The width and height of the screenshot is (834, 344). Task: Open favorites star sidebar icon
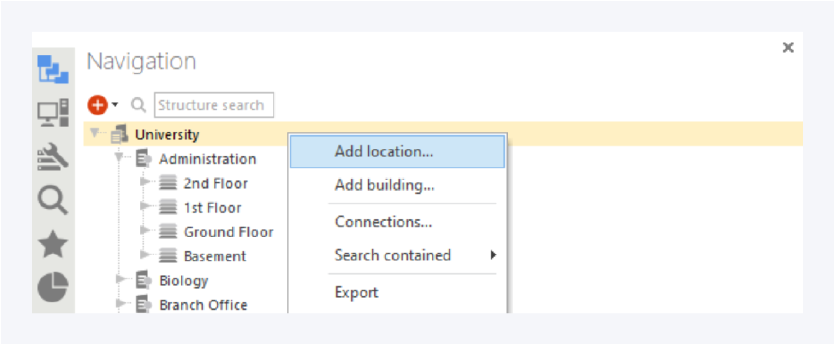point(53,244)
